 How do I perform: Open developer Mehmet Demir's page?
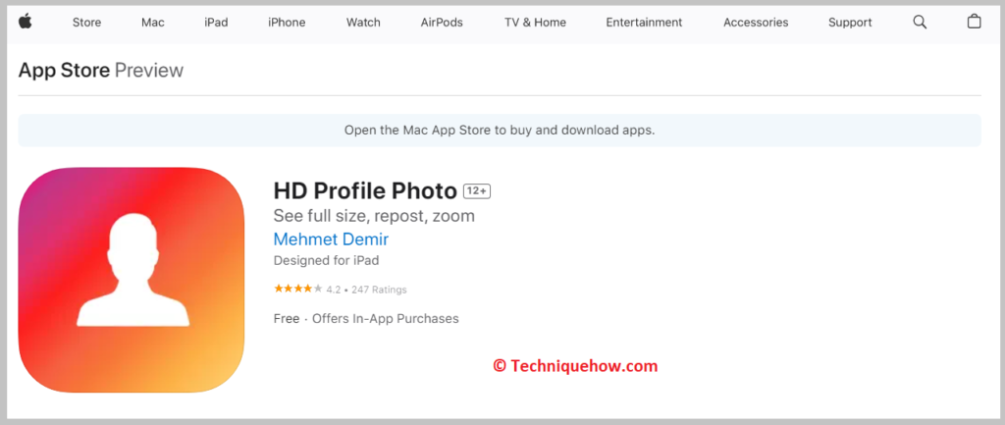pos(331,239)
